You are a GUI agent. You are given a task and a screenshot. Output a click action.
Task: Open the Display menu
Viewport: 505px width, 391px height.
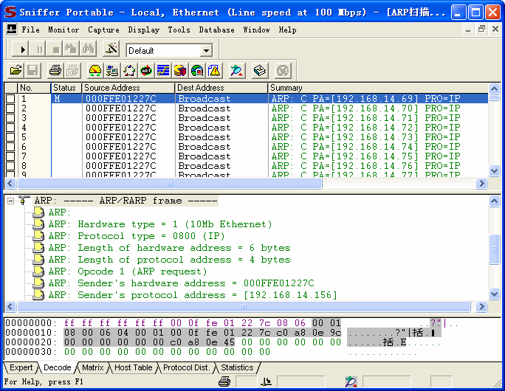click(x=144, y=30)
